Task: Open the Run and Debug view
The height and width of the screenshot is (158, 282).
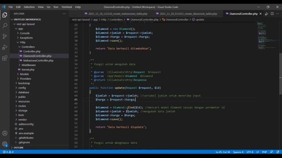Action: pyautogui.click(x=5, y=47)
